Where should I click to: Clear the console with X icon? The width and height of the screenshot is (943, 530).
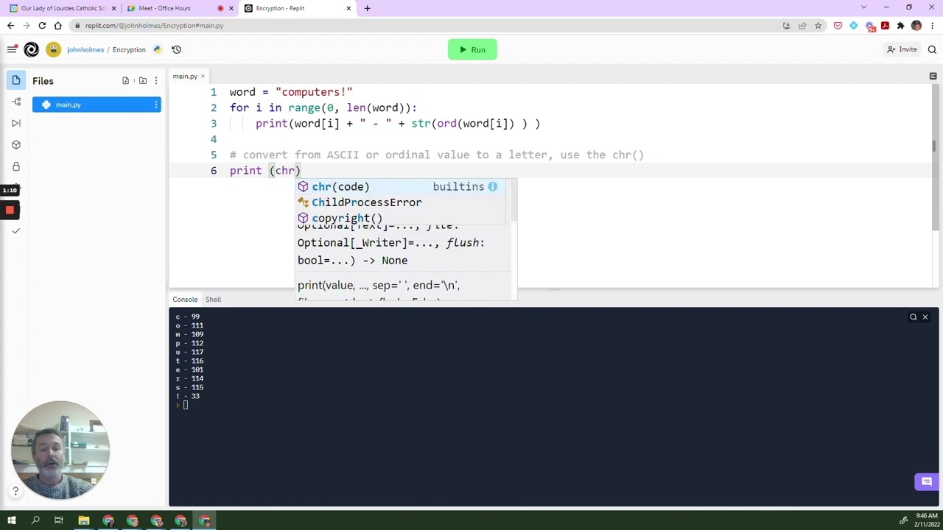pyautogui.click(x=925, y=317)
